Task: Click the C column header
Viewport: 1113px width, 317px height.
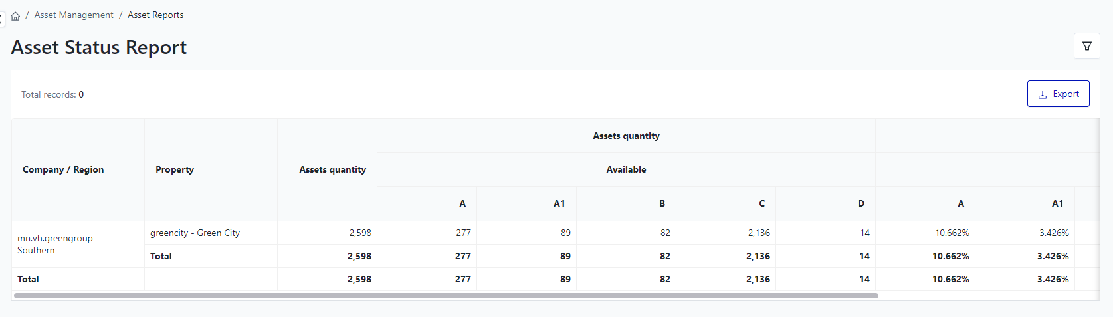Action: (x=761, y=203)
